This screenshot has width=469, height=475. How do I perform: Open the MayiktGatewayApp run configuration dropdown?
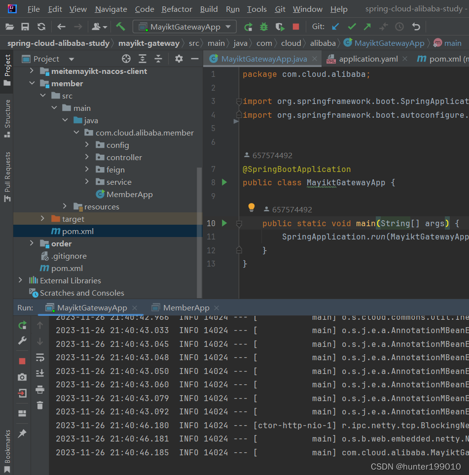tap(184, 27)
